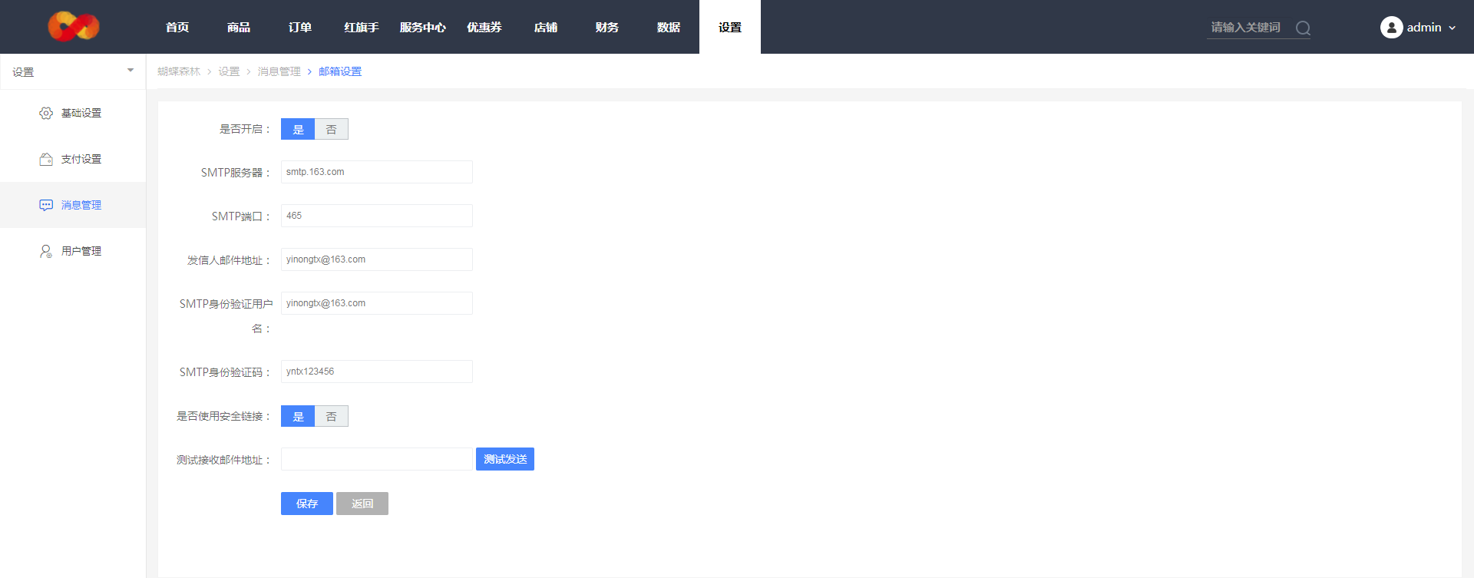Image resolution: width=1474 pixels, height=578 pixels.
Task: Set 是否开启 to 是
Action: [x=298, y=129]
